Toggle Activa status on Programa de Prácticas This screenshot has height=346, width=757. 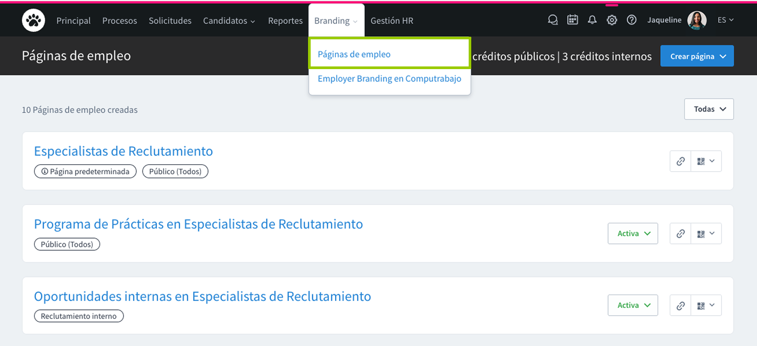coord(633,233)
